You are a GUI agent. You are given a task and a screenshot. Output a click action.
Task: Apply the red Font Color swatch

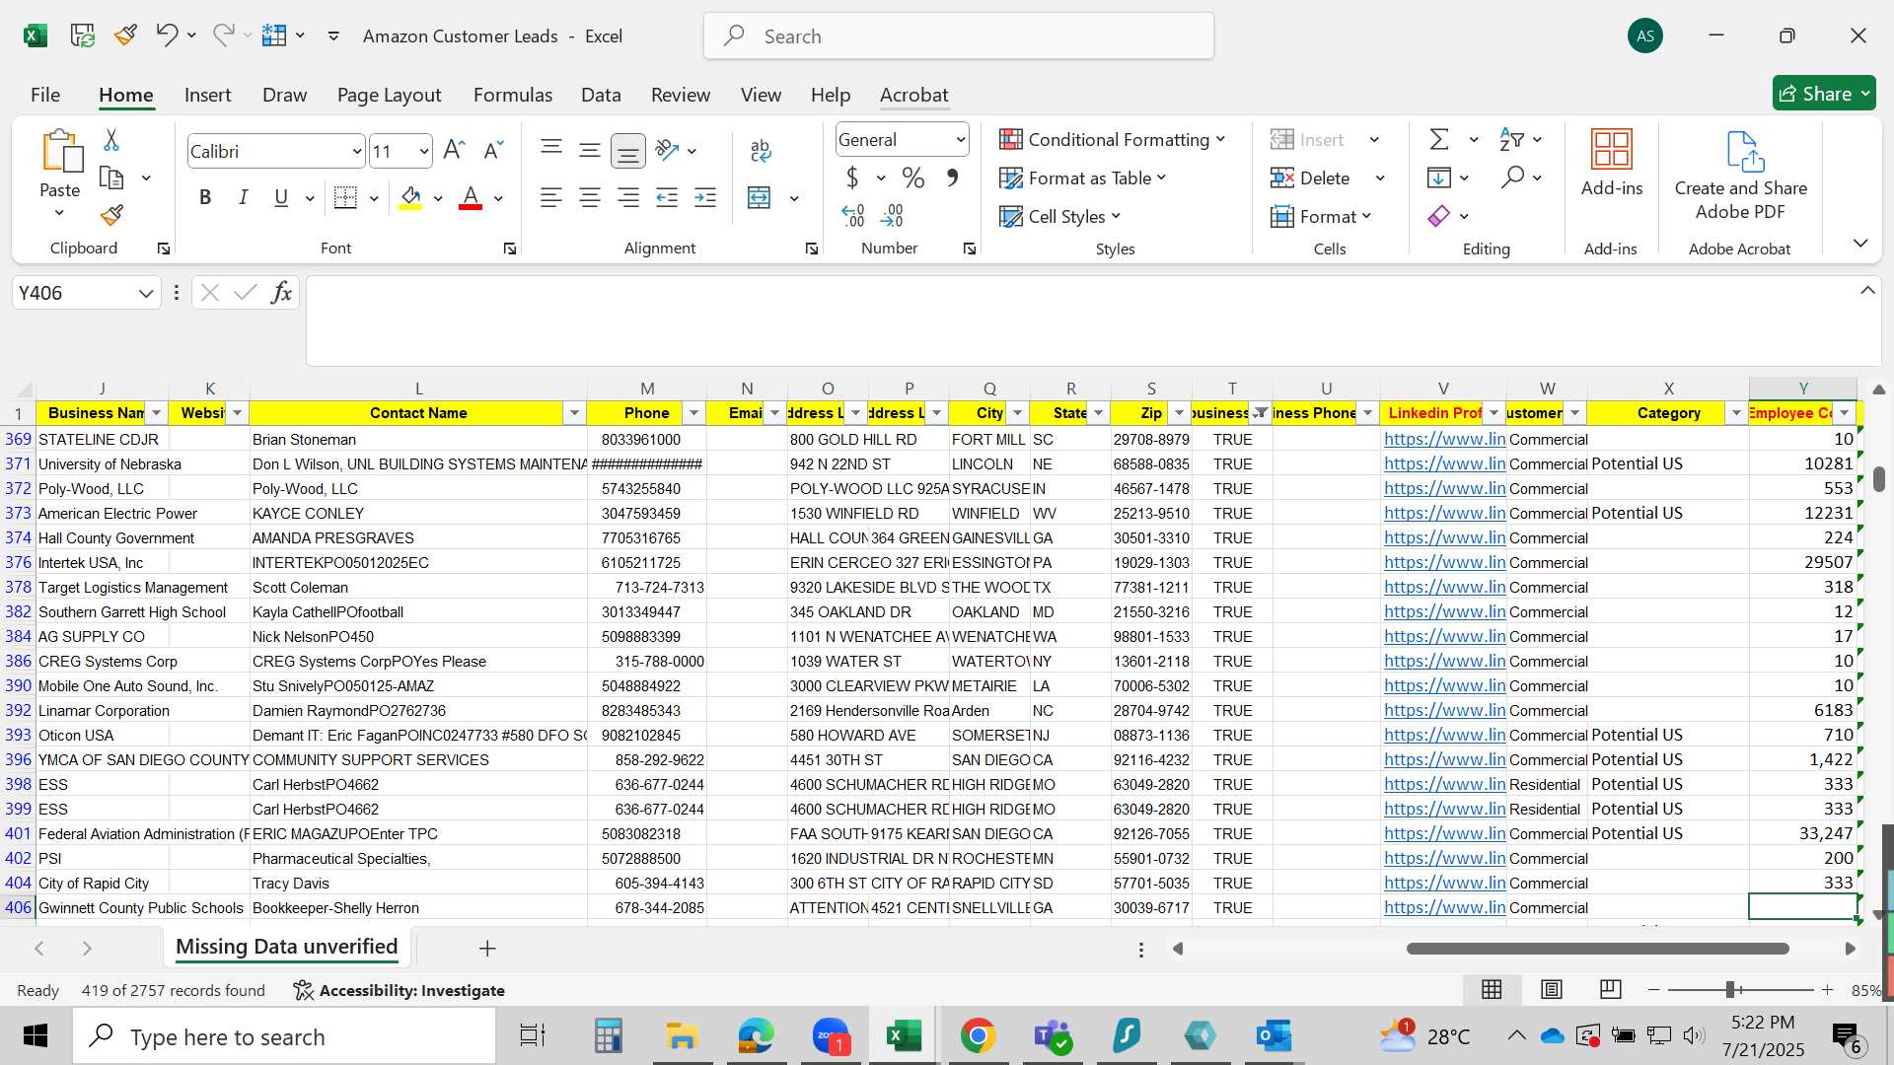pos(471,197)
